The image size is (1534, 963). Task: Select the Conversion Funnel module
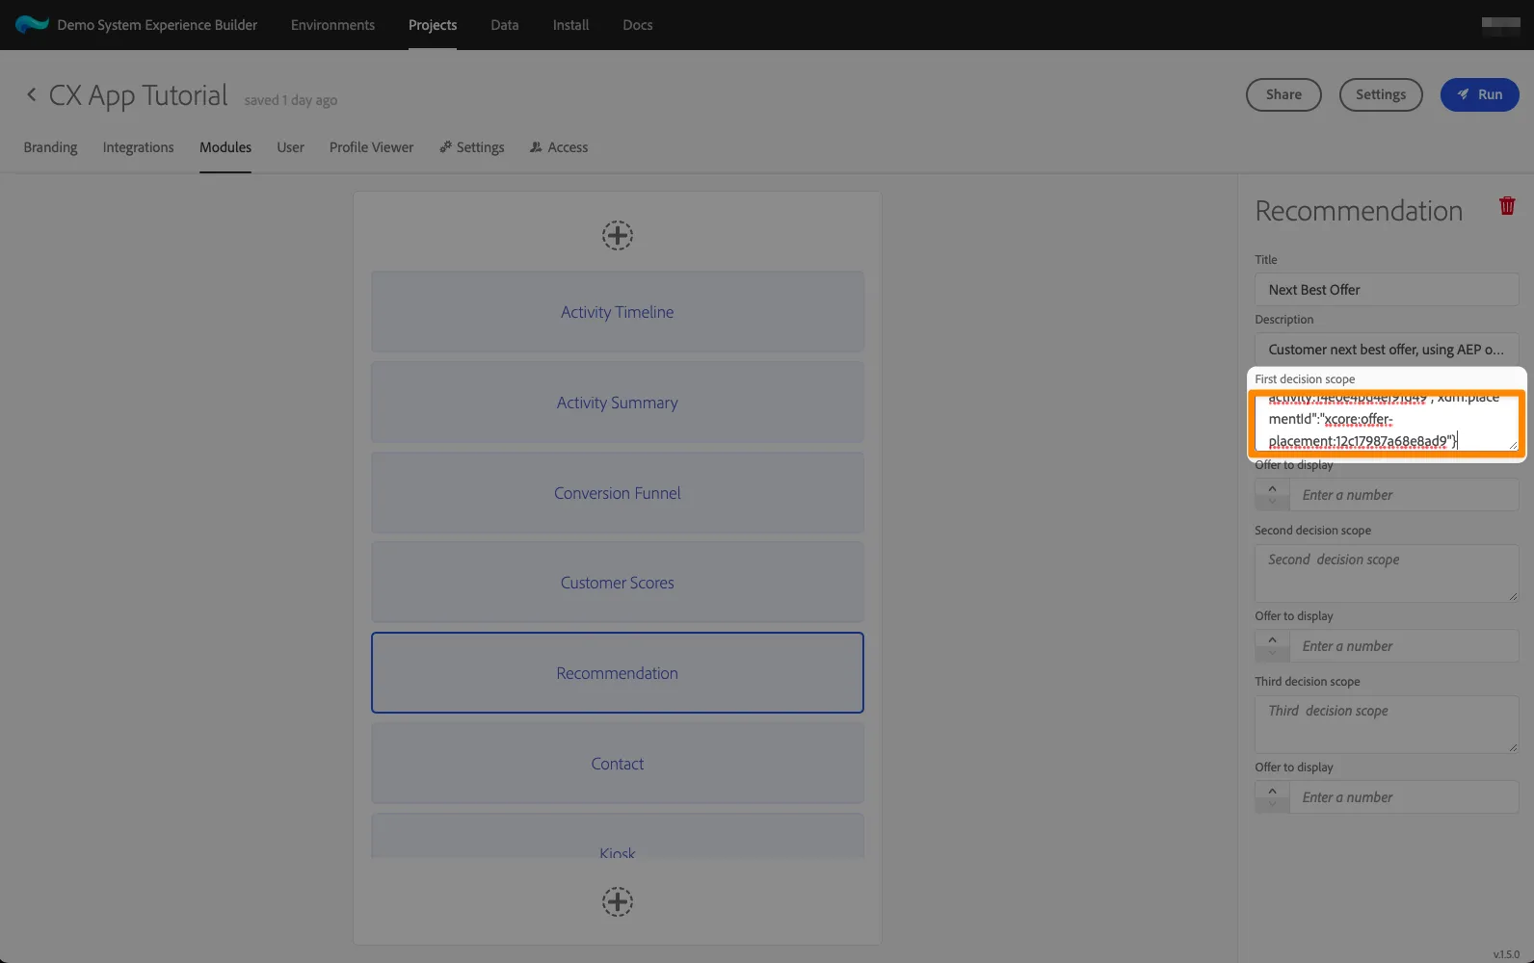click(x=618, y=493)
